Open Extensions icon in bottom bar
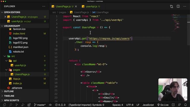 (x=29, y=105)
